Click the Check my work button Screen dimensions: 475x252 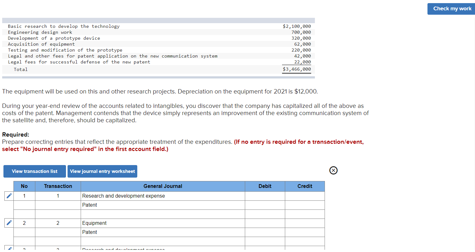(451, 9)
